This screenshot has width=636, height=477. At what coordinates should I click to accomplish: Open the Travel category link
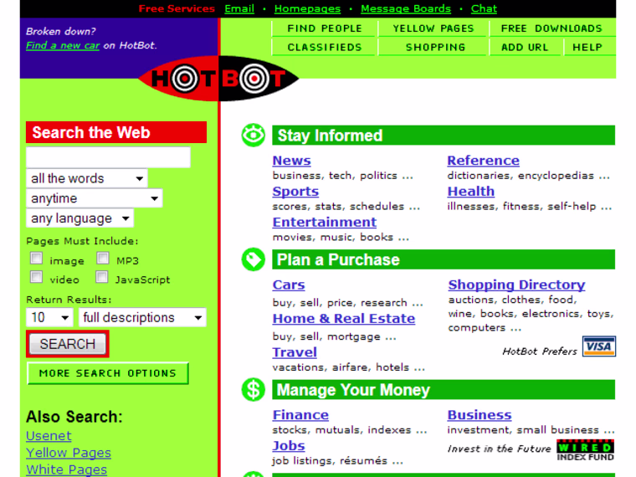tap(295, 352)
